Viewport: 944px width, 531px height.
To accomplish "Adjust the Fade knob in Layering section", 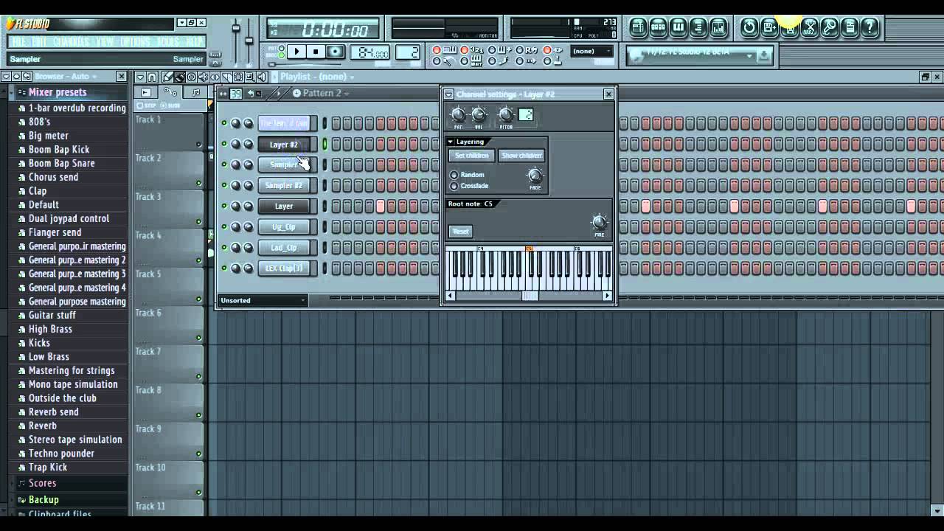I will [535, 176].
